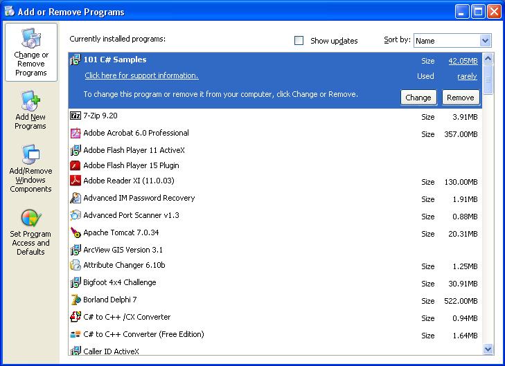Click the Adobe Flash Player 15 Plugin icon
Image resolution: width=505 pixels, height=366 pixels.
coord(76,165)
